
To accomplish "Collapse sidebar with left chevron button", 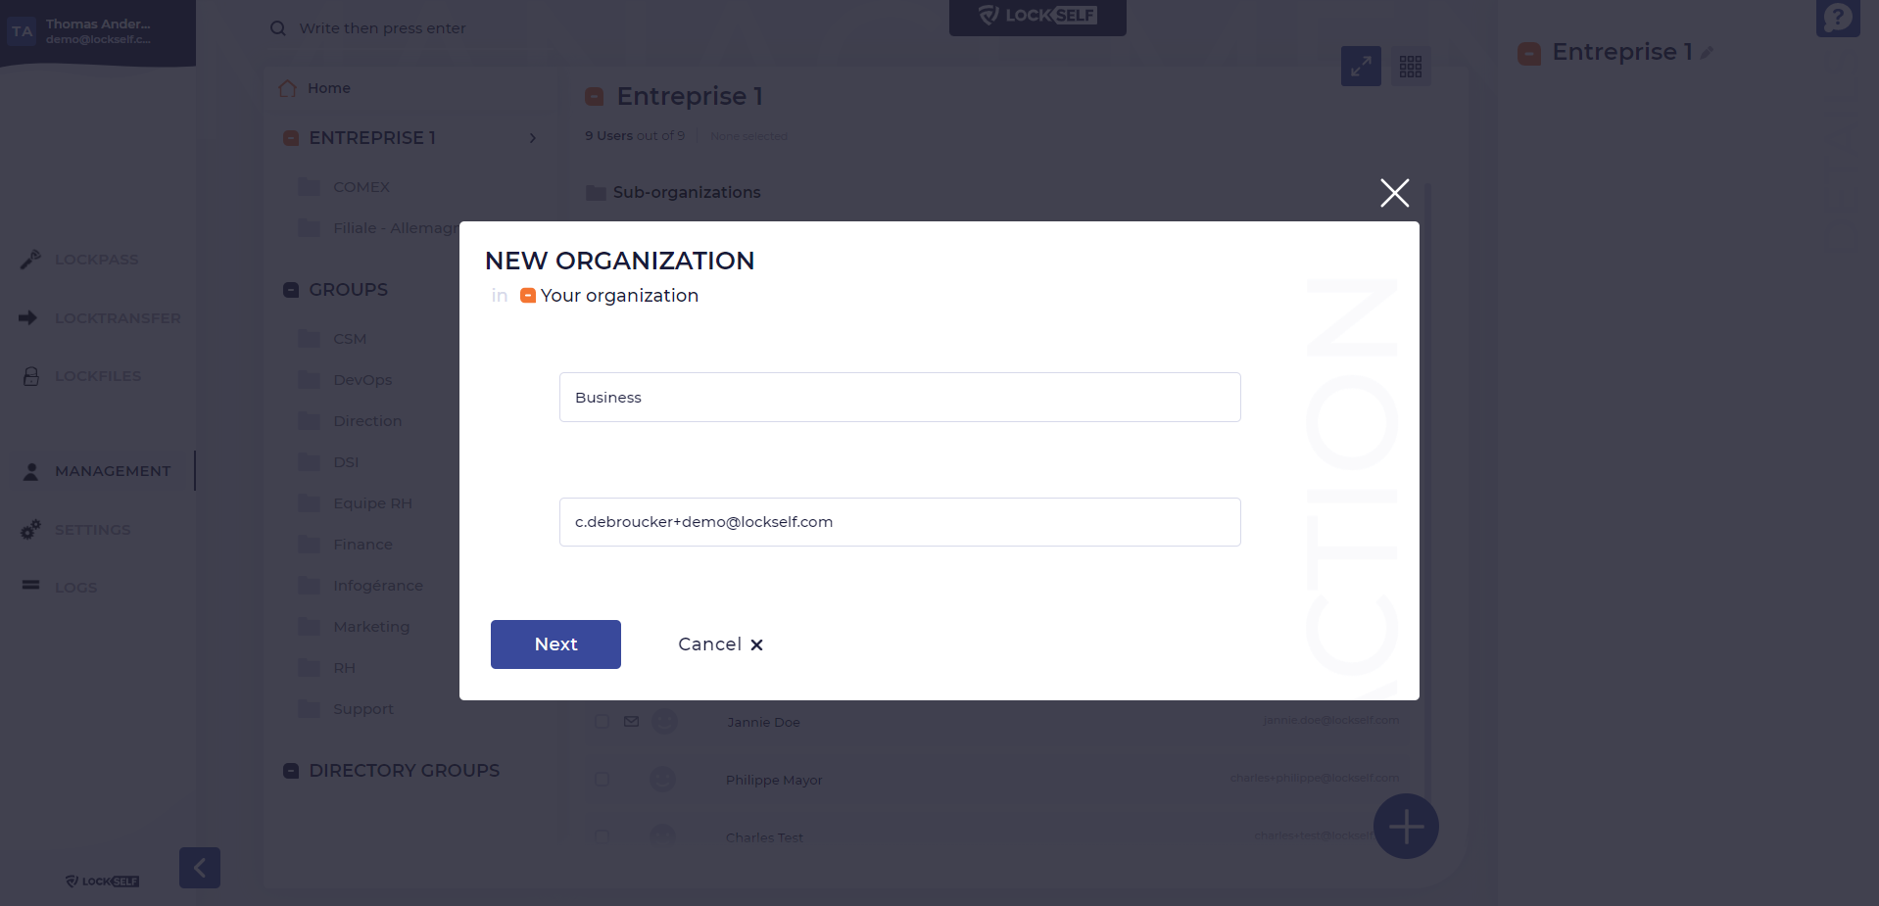I will pyautogui.click(x=200, y=868).
